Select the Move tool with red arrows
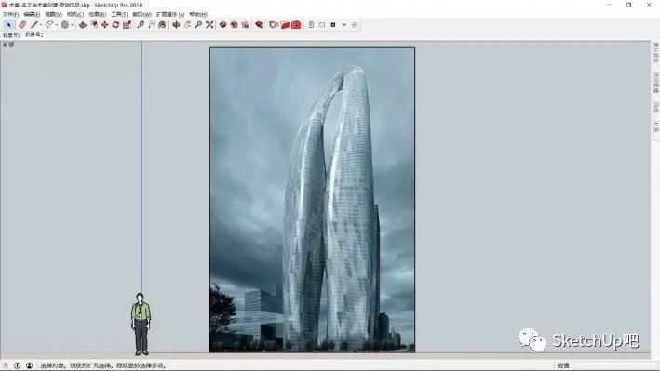The width and height of the screenshot is (660, 371). (x=105, y=25)
